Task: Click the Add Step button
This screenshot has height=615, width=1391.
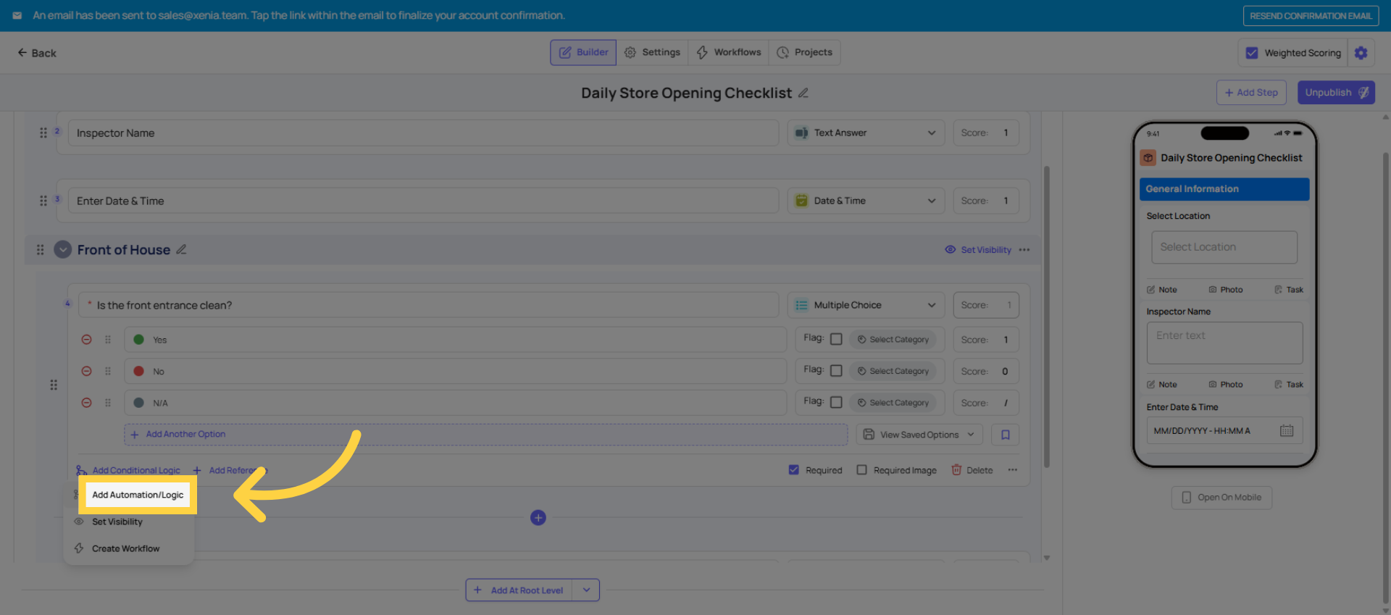Action: pyautogui.click(x=1251, y=92)
